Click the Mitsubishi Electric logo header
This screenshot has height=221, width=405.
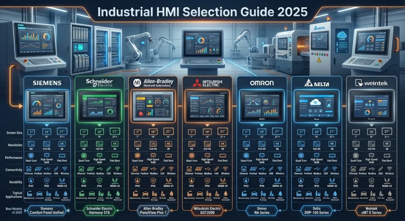[207, 83]
